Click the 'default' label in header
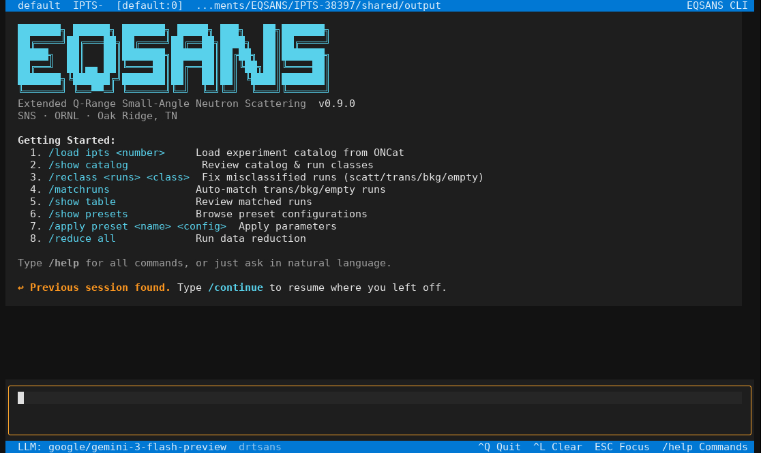Viewport: 761px width, 453px height. [39, 5]
